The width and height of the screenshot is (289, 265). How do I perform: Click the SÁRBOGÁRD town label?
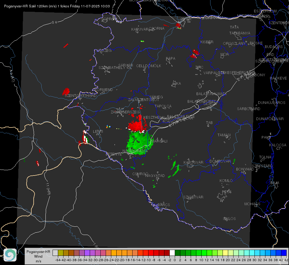pos(249,109)
